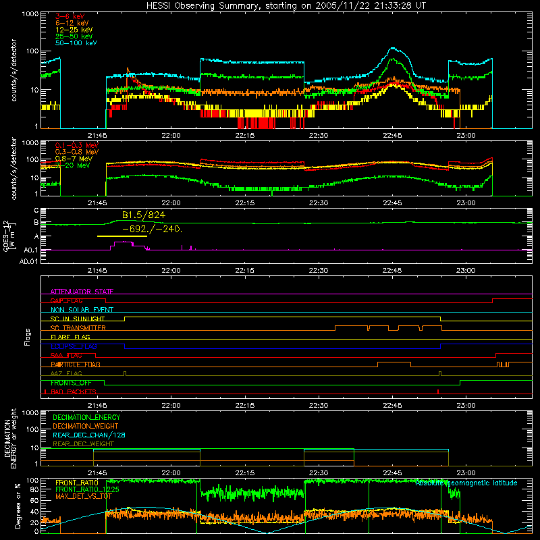Click the 21:45 tick label under the GOES panel
Viewport: 540px width, 540px height.
pyautogui.click(x=97, y=271)
